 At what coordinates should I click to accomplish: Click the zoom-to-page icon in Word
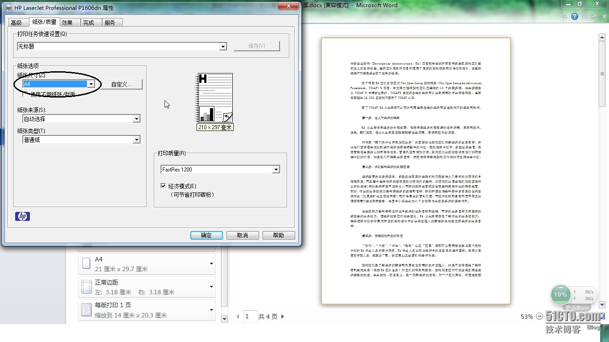point(603,316)
